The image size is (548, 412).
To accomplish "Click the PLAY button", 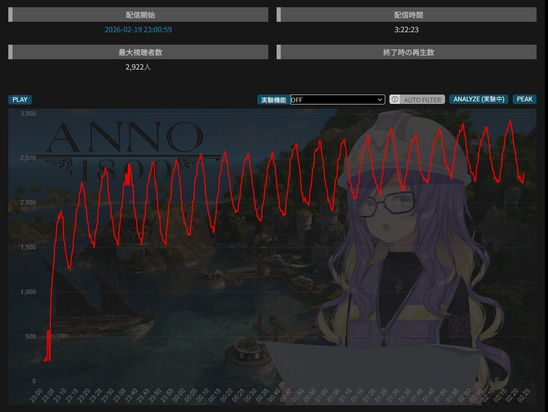I will click(20, 100).
